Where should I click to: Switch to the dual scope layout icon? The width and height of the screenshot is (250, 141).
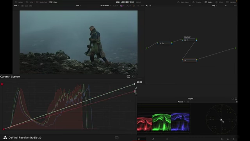pyautogui.click(x=236, y=99)
